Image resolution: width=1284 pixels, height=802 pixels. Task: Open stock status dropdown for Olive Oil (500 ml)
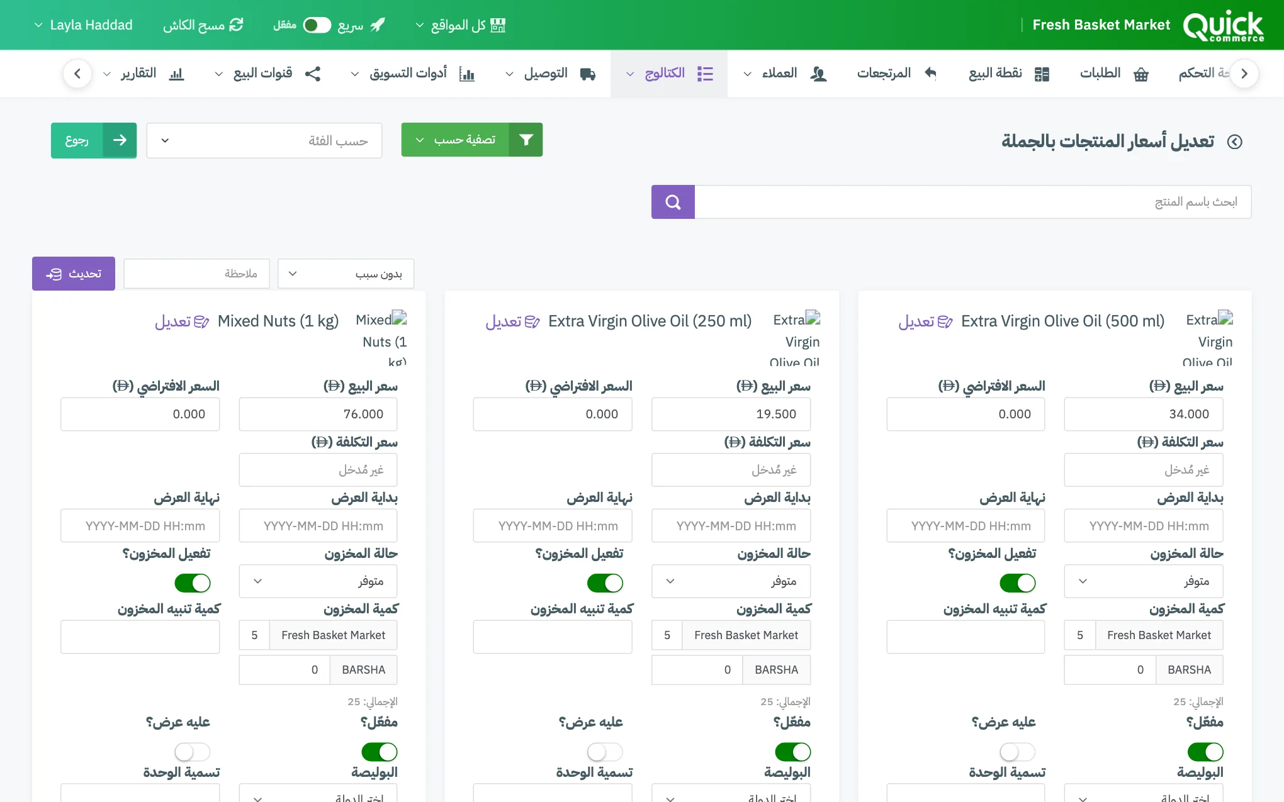1144,581
